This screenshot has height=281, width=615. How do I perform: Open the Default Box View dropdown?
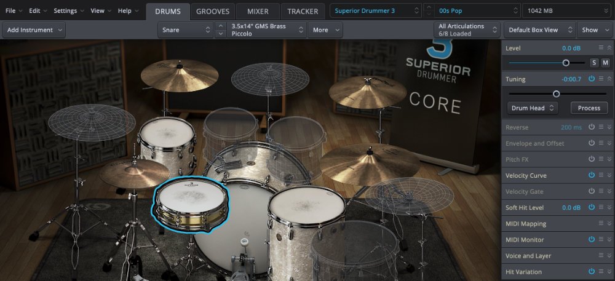[539, 30]
